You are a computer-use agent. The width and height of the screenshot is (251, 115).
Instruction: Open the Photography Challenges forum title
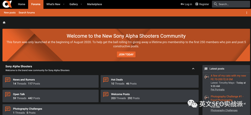point(28,109)
